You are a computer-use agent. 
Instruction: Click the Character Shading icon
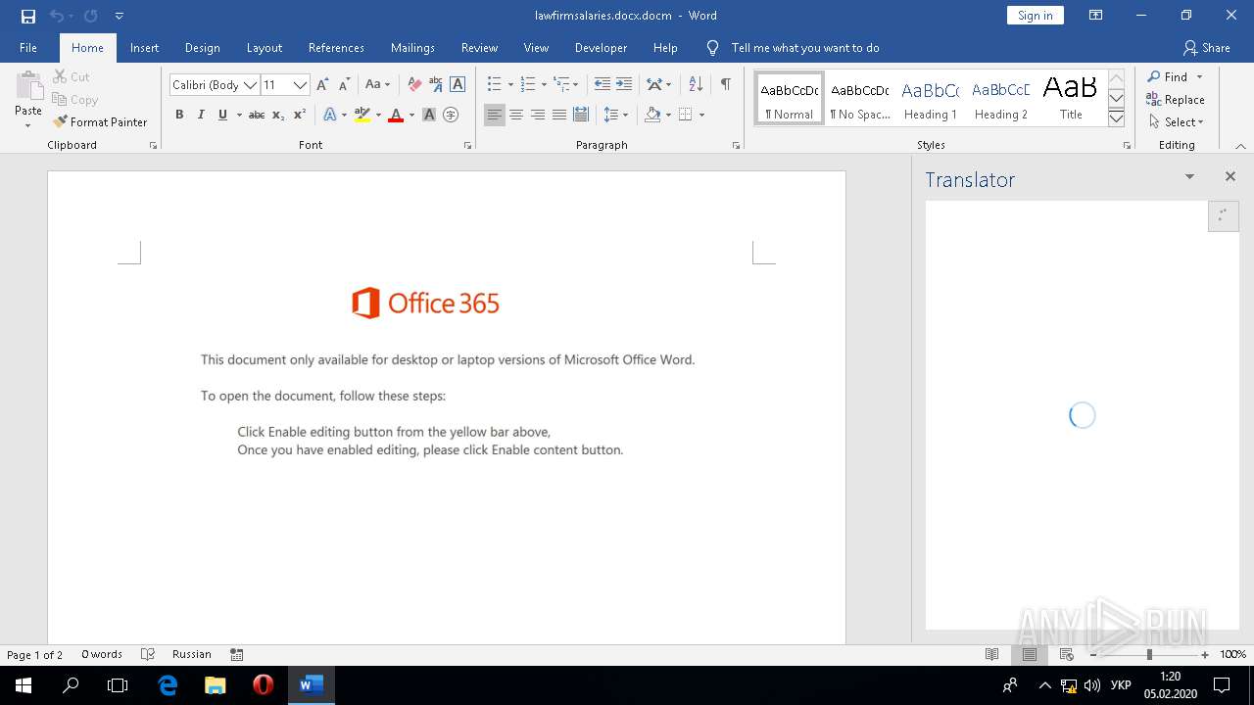pyautogui.click(x=429, y=115)
